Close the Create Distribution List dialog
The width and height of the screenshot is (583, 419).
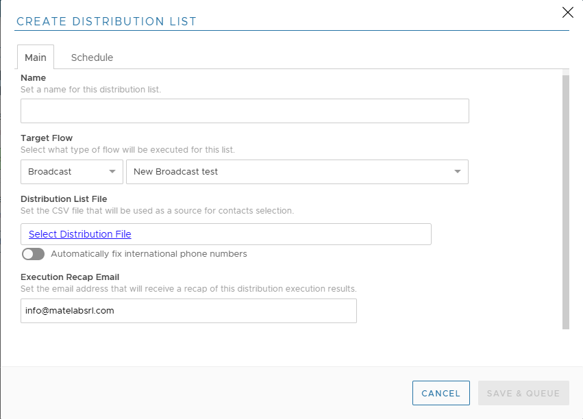tap(567, 12)
